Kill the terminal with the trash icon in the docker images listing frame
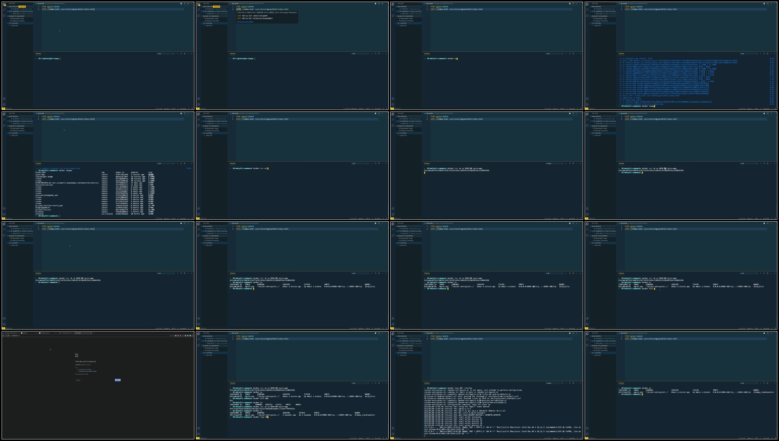The width and height of the screenshot is (779, 441). tap(184, 163)
